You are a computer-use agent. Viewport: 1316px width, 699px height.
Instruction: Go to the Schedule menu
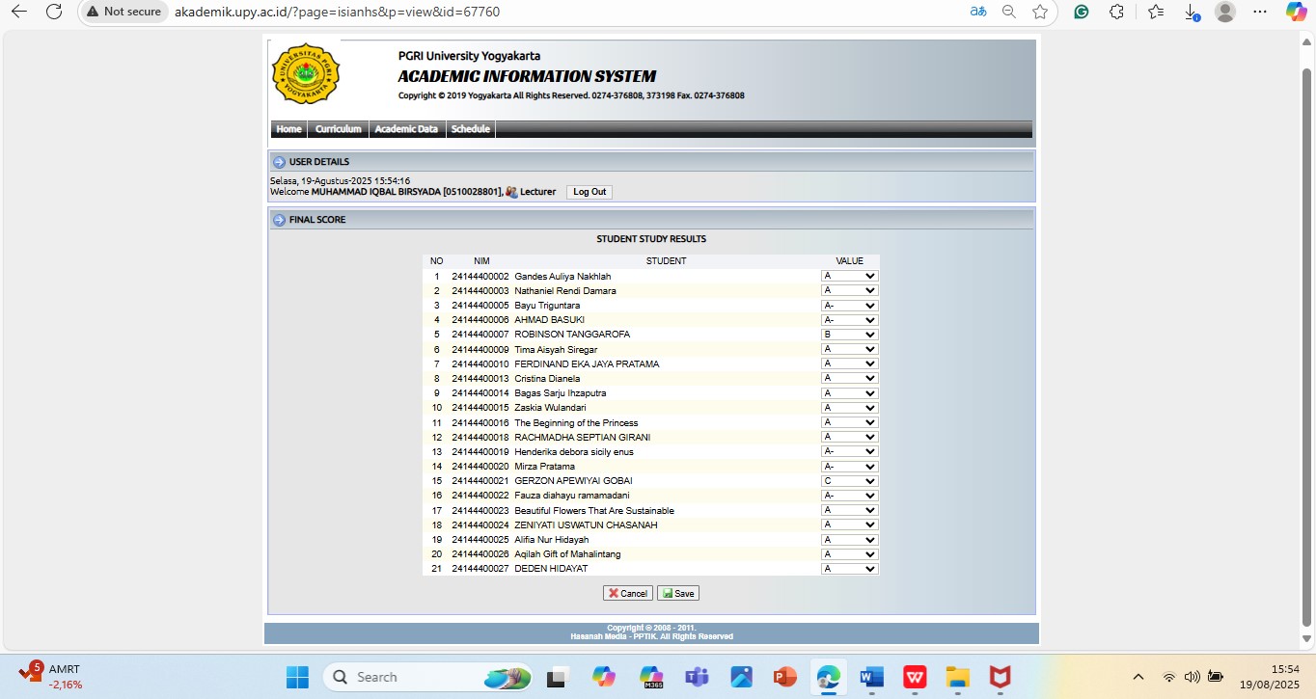coord(471,129)
